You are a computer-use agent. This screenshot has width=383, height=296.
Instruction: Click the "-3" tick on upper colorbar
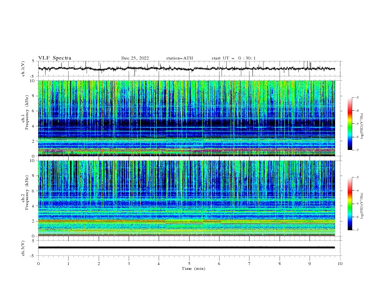click(356, 97)
